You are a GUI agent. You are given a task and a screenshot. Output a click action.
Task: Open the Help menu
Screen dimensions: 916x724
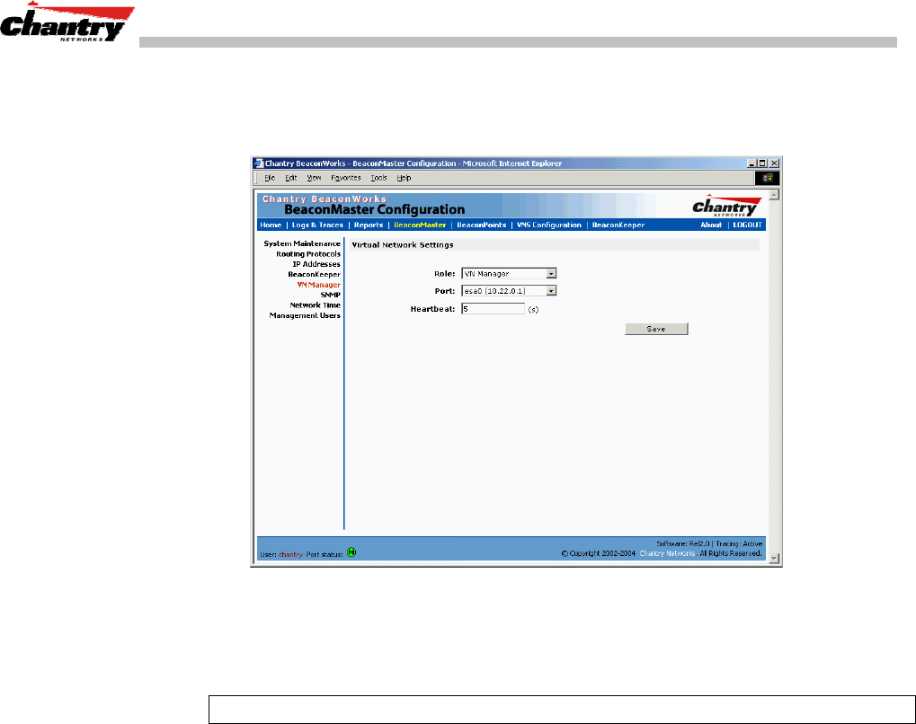[x=405, y=178]
